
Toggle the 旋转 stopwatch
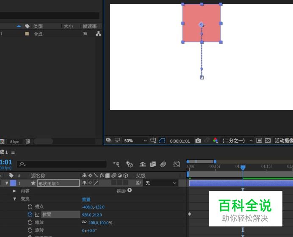30,230
